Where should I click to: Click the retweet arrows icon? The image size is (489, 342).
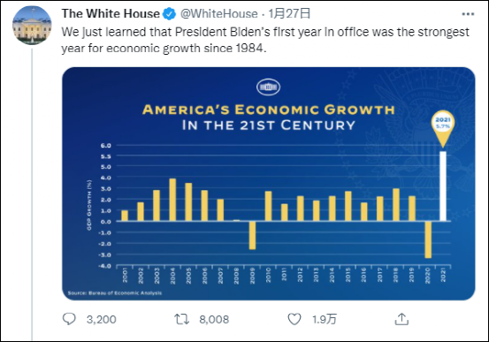[x=181, y=319]
